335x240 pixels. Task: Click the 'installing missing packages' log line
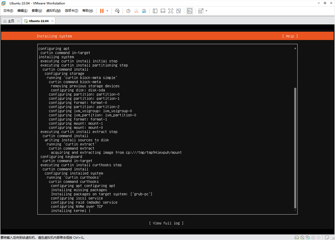[79, 190]
